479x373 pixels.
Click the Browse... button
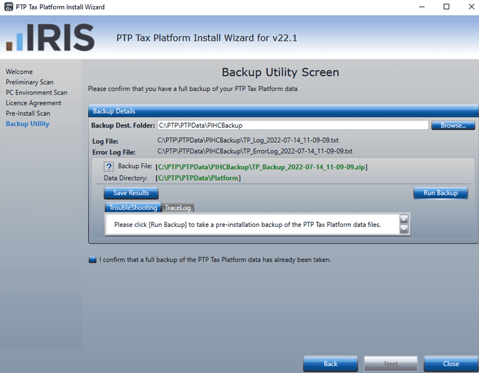pos(453,125)
